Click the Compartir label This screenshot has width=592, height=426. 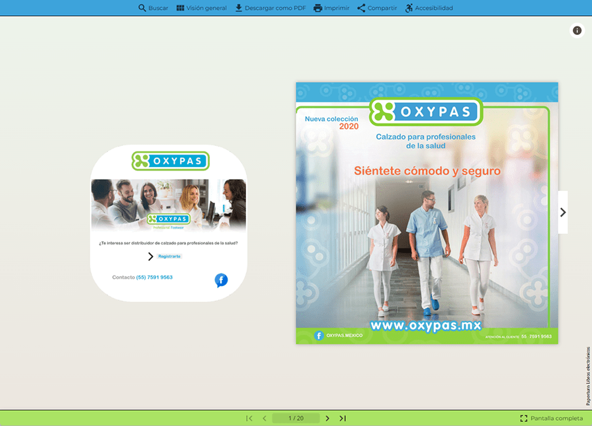[382, 8]
